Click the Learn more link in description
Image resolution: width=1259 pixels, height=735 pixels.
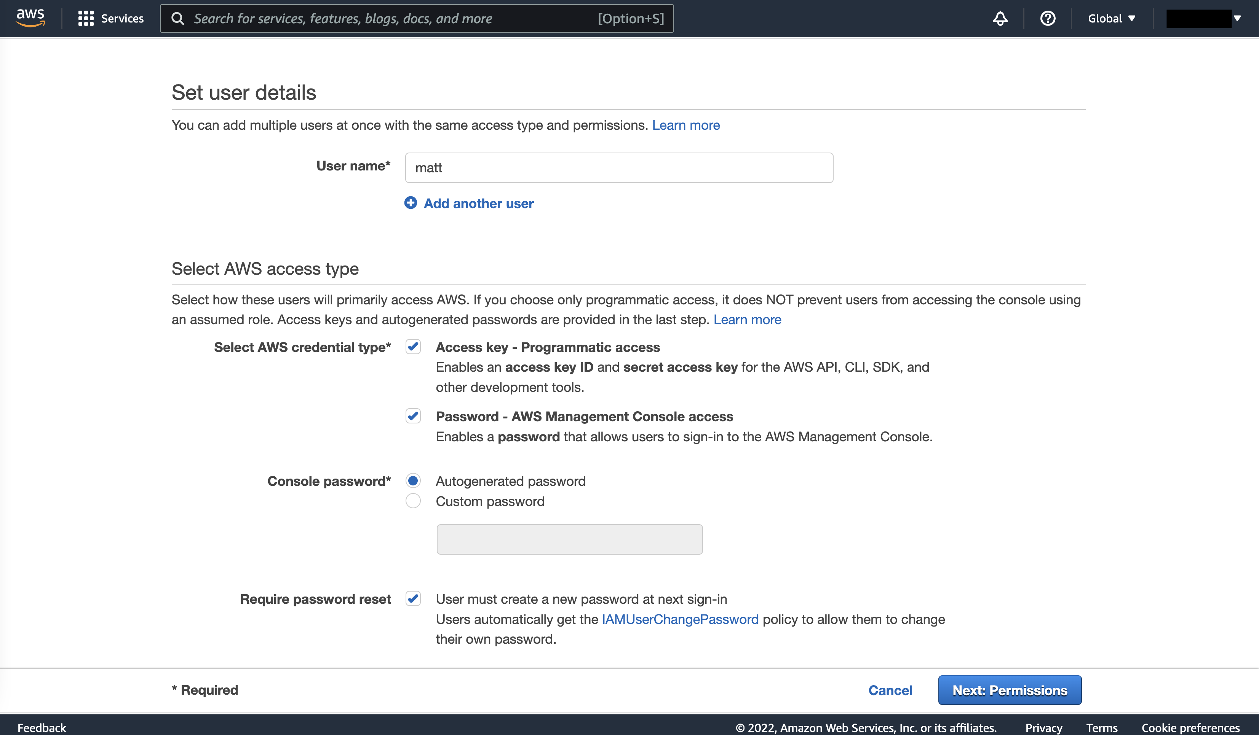point(685,124)
